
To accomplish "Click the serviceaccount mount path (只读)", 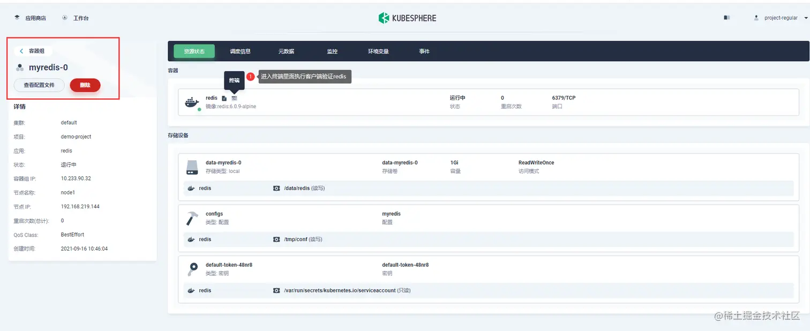I will click(347, 290).
